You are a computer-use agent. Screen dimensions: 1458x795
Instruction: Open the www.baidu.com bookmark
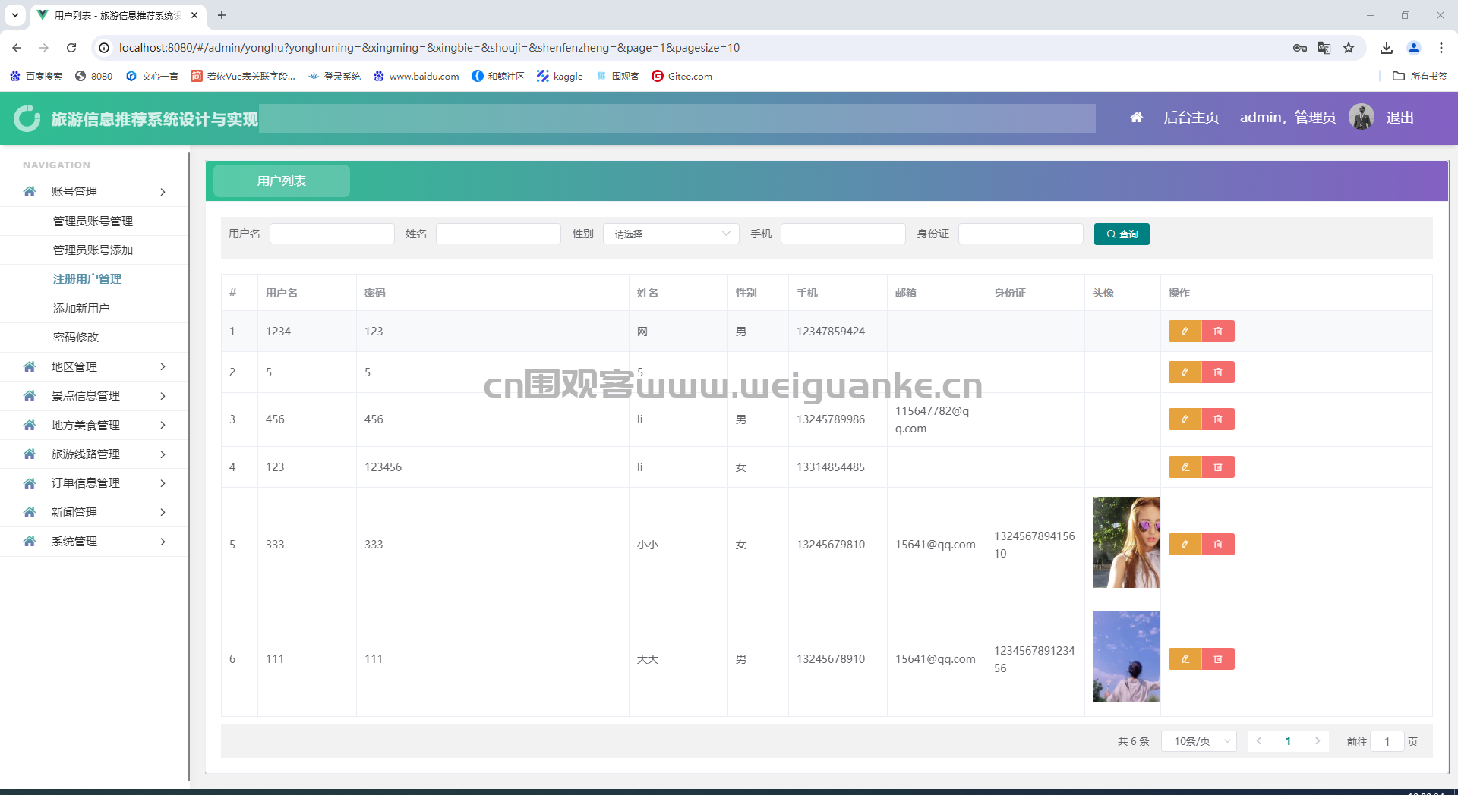[416, 76]
